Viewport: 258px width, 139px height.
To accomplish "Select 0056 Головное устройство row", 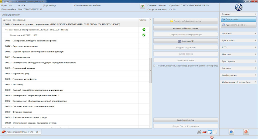I will coord(76,79).
